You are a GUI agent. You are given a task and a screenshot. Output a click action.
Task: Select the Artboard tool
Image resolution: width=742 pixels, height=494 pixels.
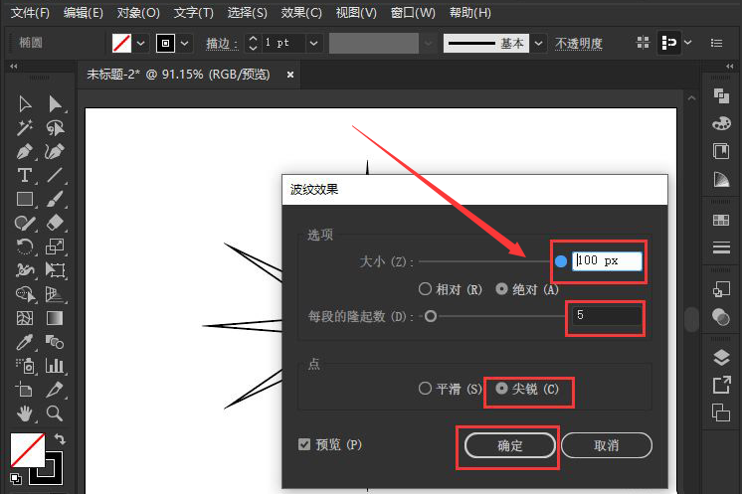(25, 390)
